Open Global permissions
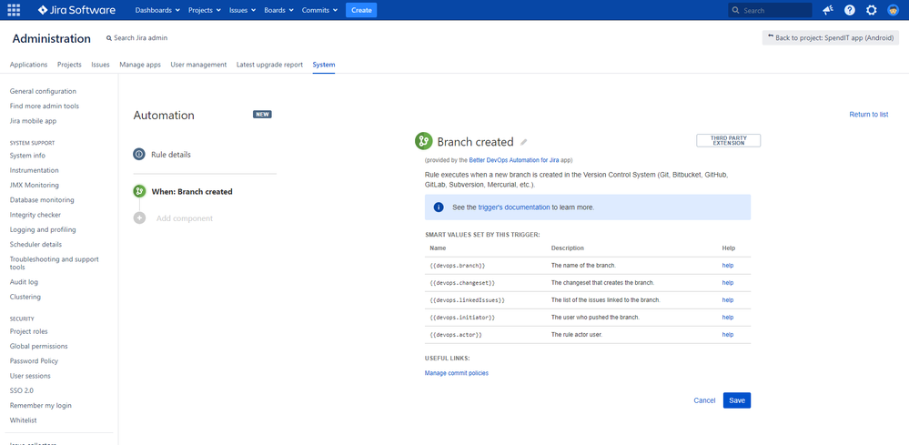This screenshot has height=445, width=909. [x=39, y=346]
